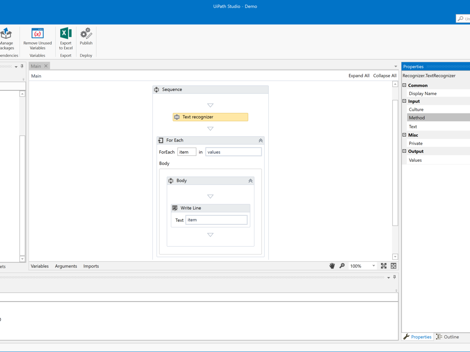Click Collapse All link
Viewport: 470px width, 352px height.
(x=385, y=76)
